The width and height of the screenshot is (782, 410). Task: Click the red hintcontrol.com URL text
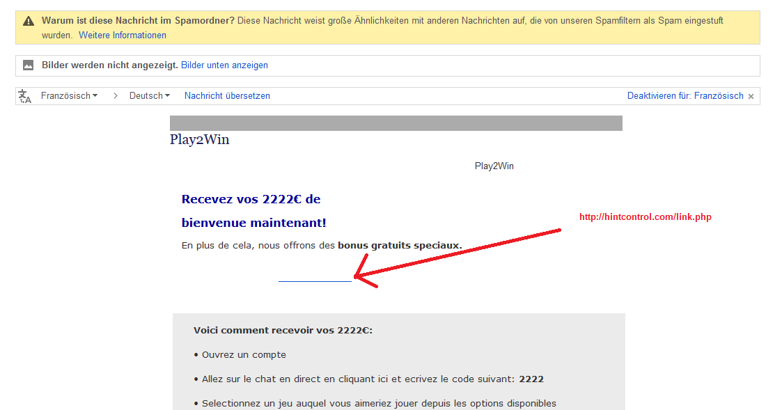click(x=645, y=216)
